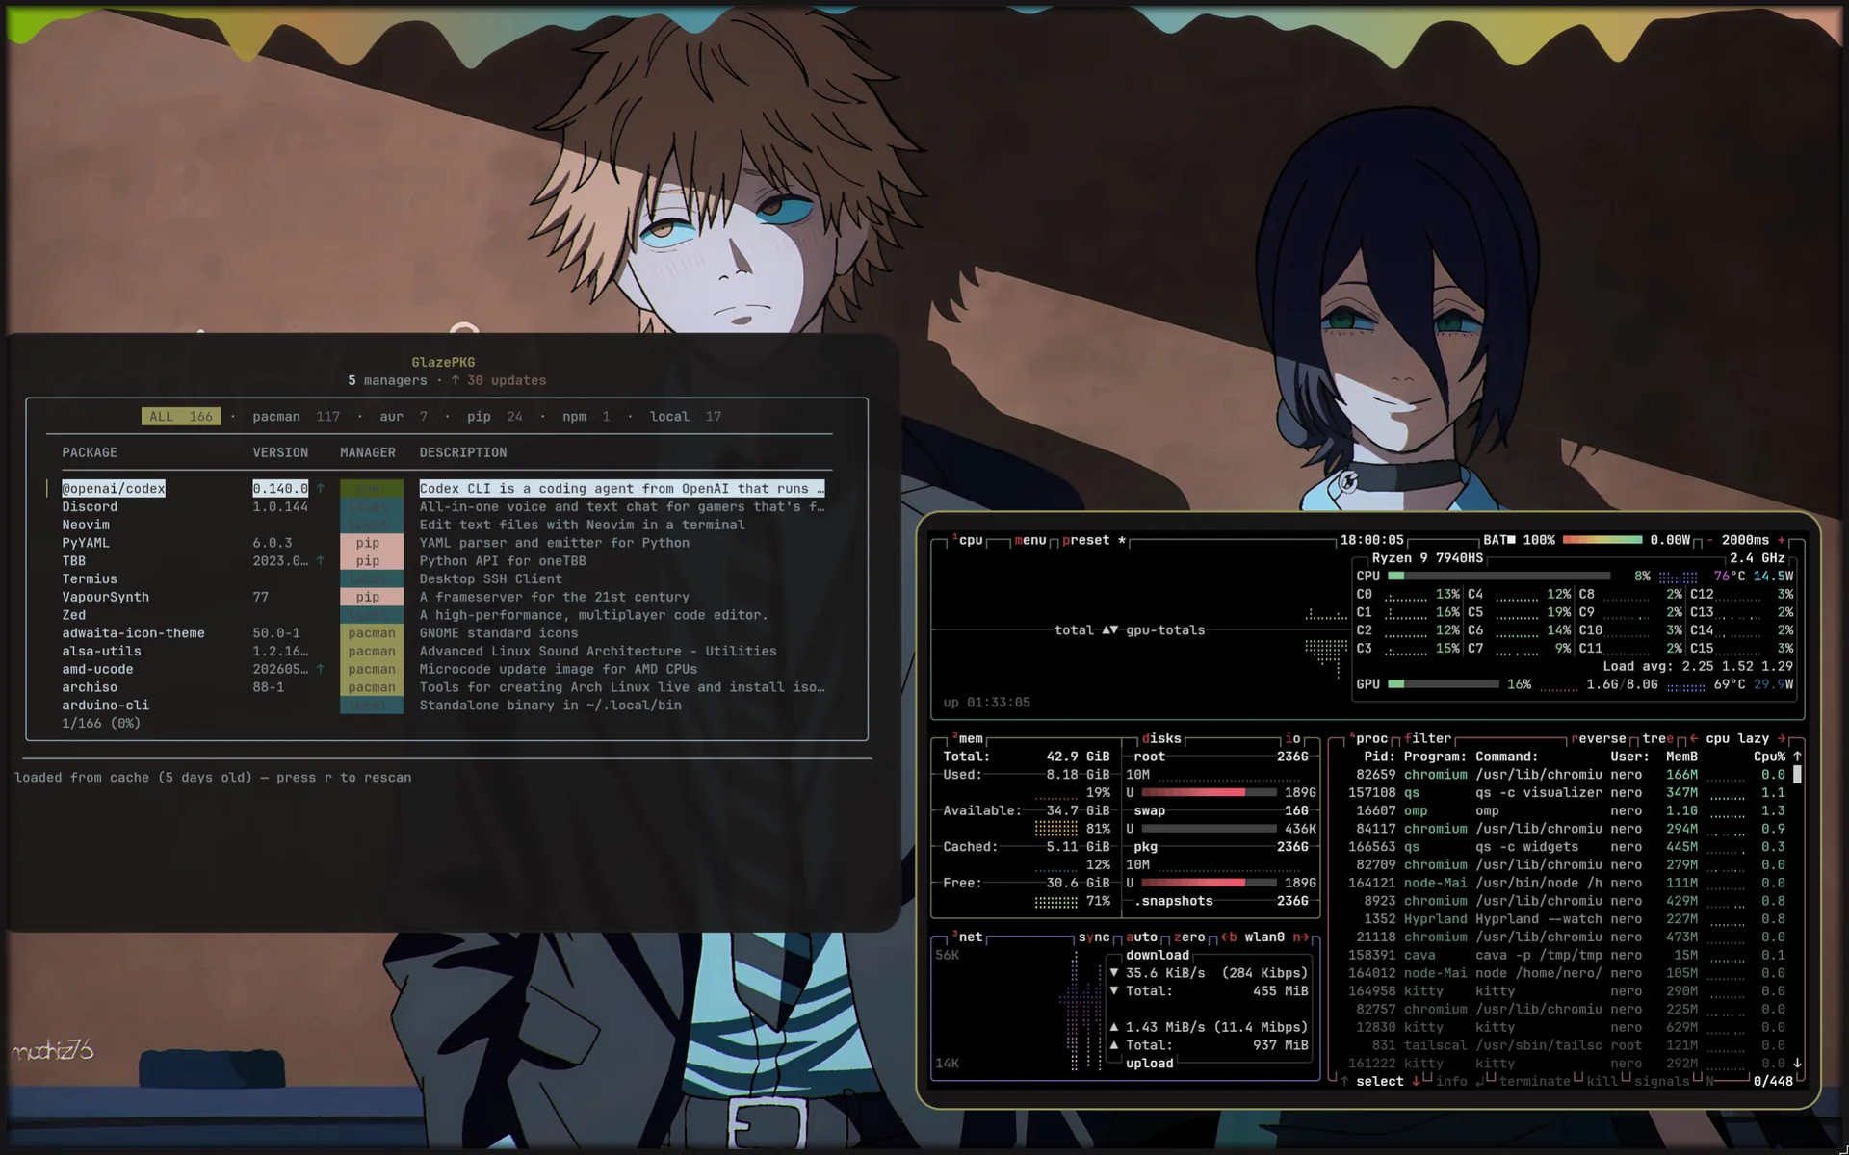Click the 'wlan0' interface name in net box
The height and width of the screenshot is (1155, 1849).
pyautogui.click(x=1264, y=937)
